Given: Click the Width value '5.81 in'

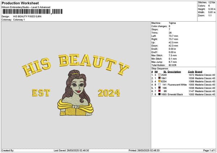Looking at the screenshot, I should (x=212, y=12).
